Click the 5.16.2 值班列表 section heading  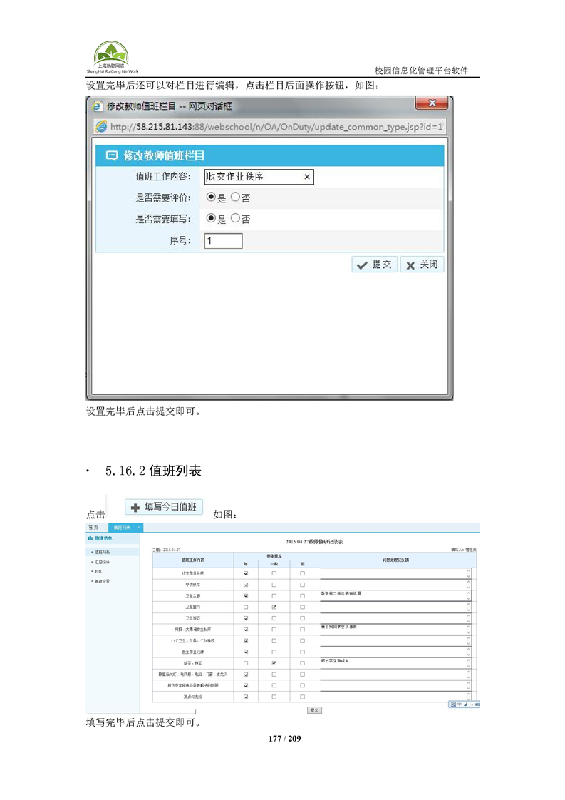point(153,471)
